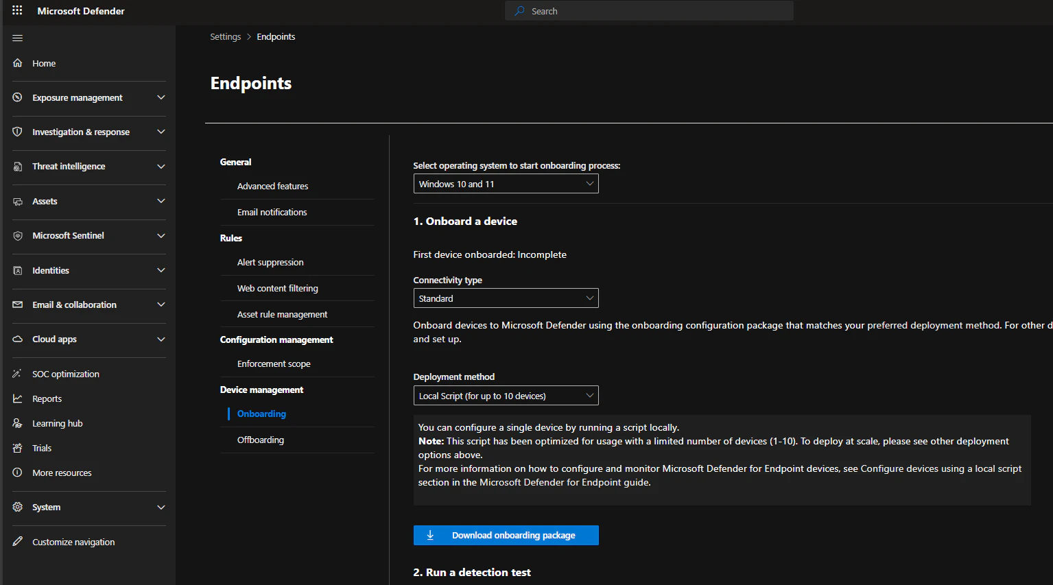1053x585 pixels.
Task: Expand the Exposure management chevron
Action: 161,97
